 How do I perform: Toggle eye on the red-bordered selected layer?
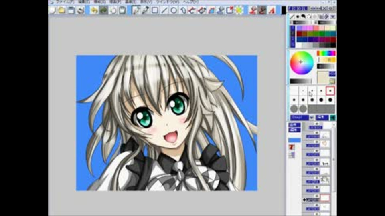click(317, 196)
